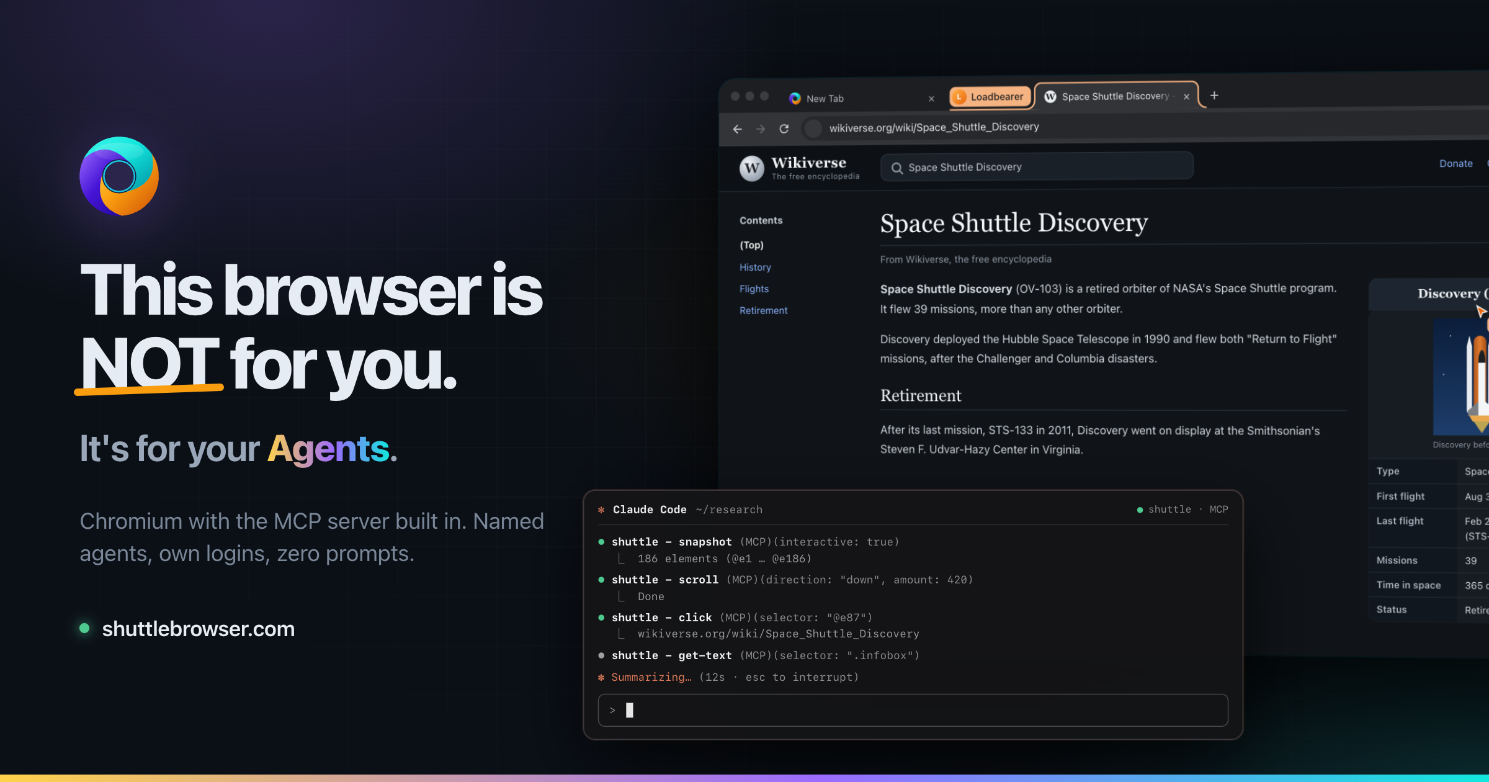
Task: Click the Loadbearer tab's L icon
Action: [959, 97]
